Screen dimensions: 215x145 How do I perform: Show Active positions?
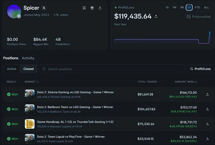[12, 69]
